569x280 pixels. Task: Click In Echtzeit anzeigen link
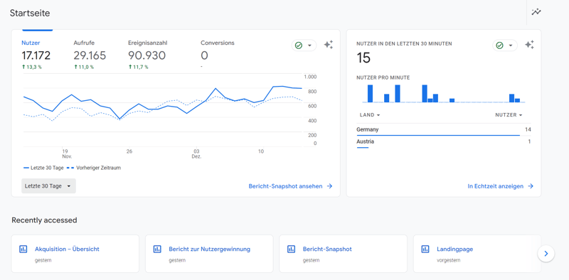(x=501, y=186)
